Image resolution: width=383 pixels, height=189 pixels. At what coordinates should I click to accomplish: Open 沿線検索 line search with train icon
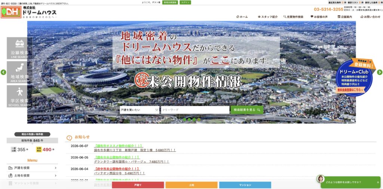tap(19, 48)
